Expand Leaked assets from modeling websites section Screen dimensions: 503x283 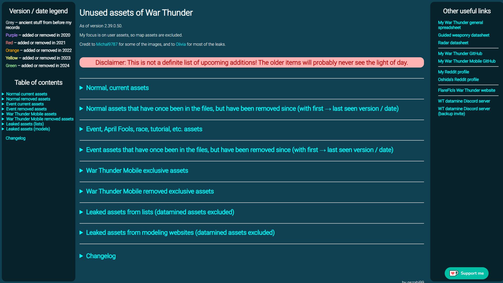180,233
